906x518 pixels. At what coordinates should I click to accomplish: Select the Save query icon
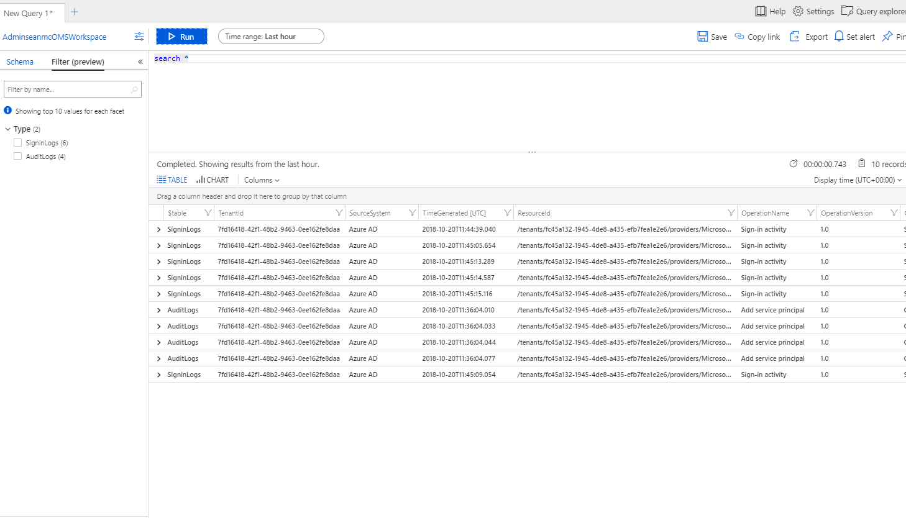click(703, 36)
